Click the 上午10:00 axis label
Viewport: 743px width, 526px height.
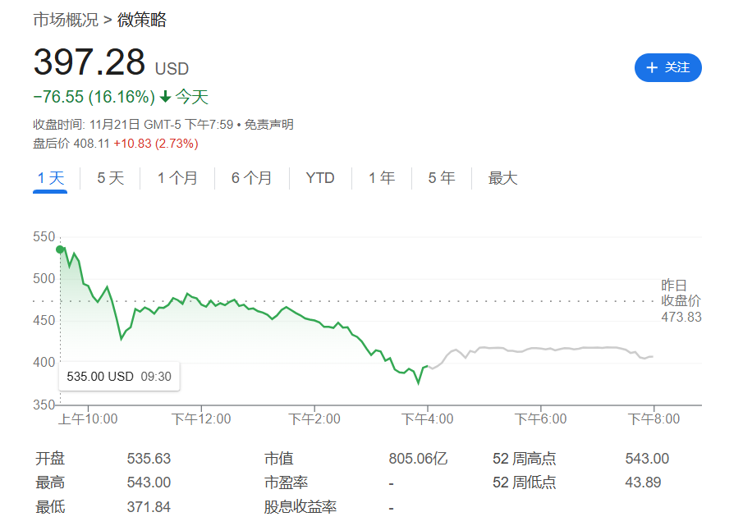tap(88, 419)
